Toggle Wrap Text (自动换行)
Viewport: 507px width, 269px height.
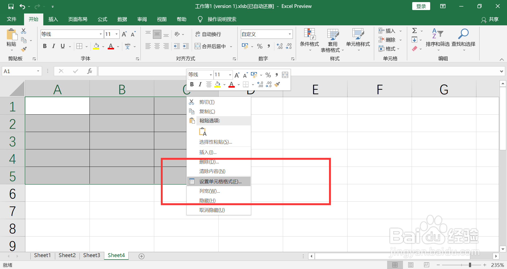tap(208, 34)
